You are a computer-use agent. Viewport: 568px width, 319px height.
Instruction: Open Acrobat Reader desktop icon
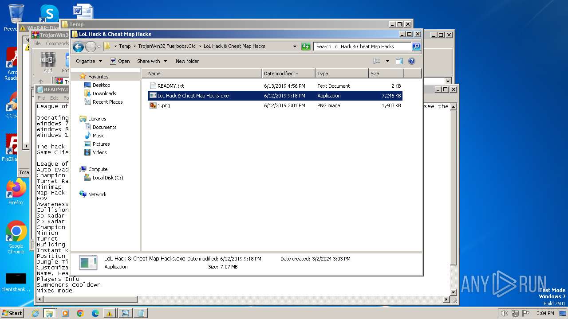tap(12, 64)
